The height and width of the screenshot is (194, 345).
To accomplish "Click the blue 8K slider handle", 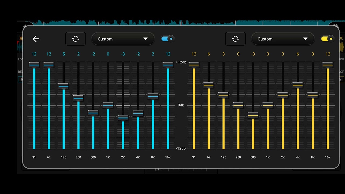I will 153,96.
